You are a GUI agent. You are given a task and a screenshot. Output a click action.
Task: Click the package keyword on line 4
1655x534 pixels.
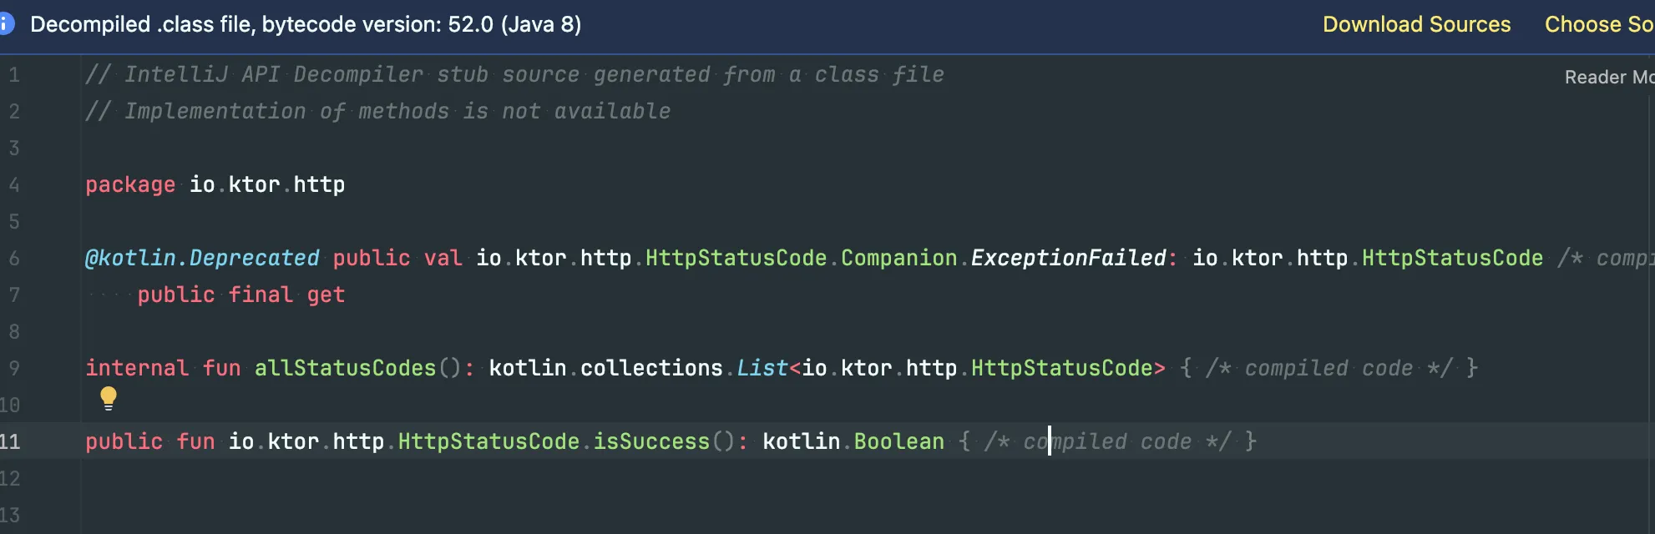coord(130,184)
